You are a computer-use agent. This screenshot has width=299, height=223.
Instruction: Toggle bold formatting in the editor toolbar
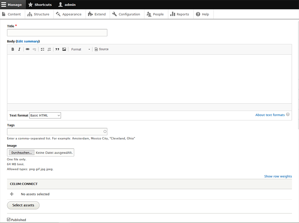pos(13,49)
